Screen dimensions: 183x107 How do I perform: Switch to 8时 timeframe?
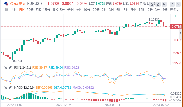(126, 10)
